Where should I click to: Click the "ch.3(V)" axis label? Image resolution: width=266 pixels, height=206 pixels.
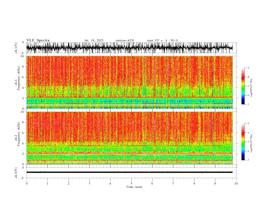coord(16,173)
